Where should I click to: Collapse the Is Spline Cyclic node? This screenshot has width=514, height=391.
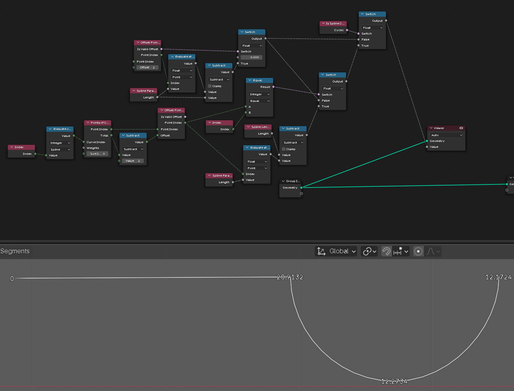pos(323,24)
